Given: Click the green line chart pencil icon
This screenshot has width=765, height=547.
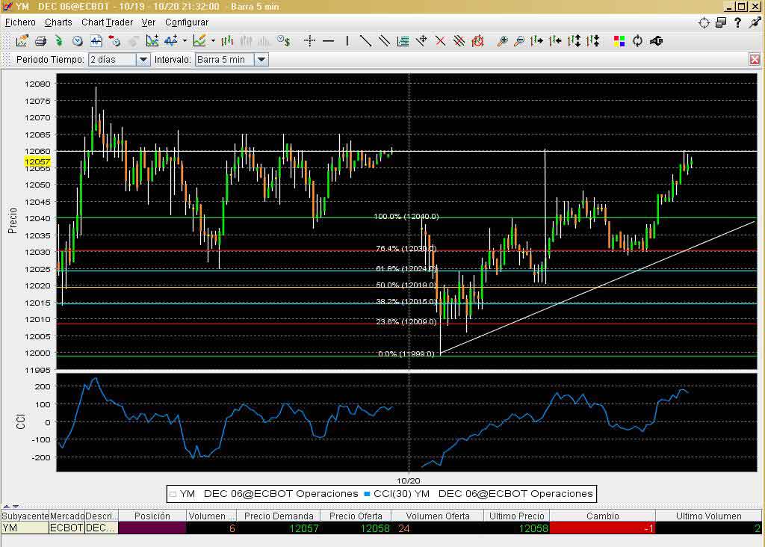Looking at the screenshot, I should (199, 41).
